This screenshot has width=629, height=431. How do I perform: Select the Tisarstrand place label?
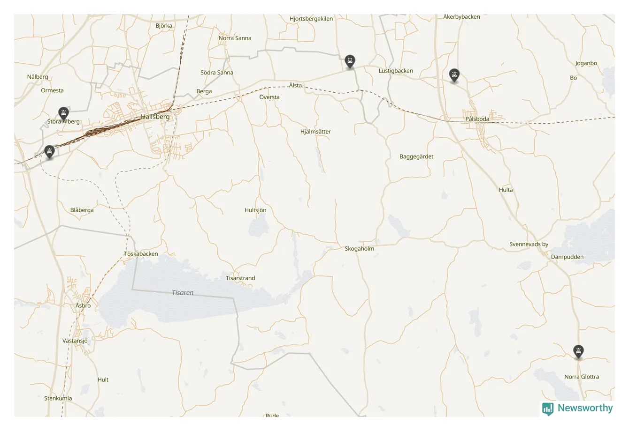(240, 278)
